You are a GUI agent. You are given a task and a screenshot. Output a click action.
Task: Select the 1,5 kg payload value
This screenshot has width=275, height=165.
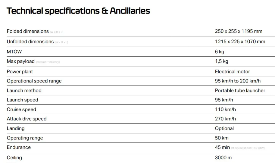click(x=221, y=61)
